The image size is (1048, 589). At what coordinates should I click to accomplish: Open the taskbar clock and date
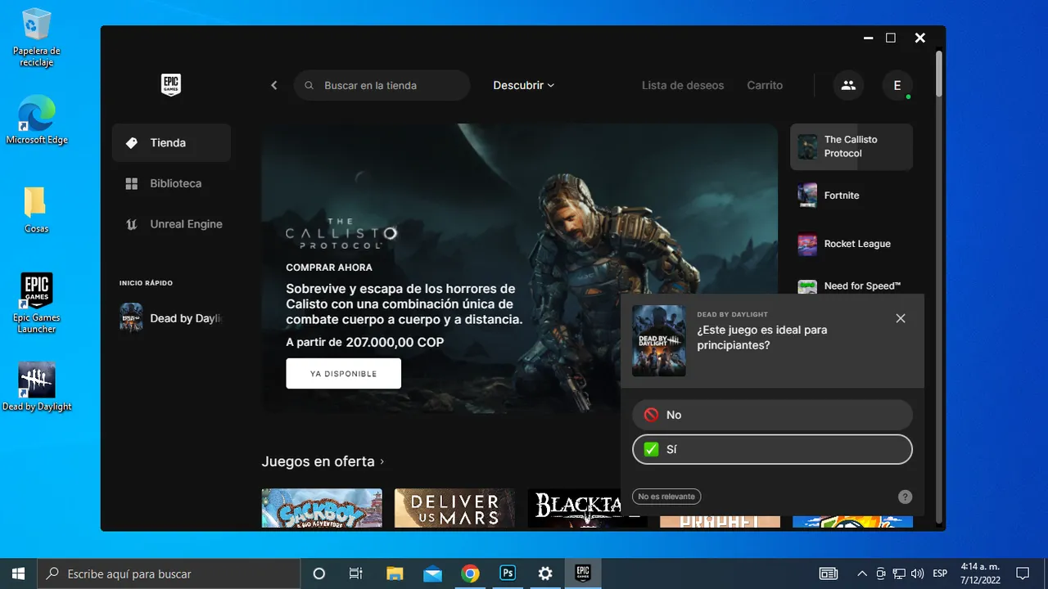[980, 573]
